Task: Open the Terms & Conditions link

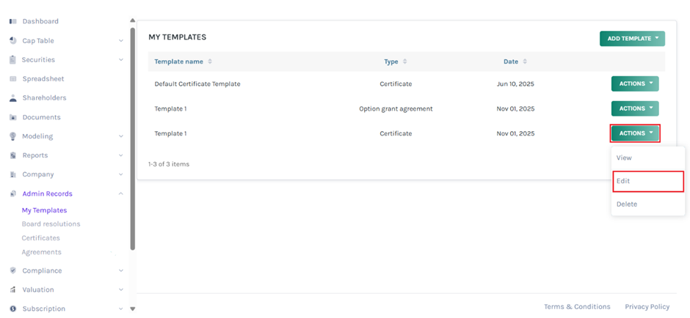Action: (576, 307)
